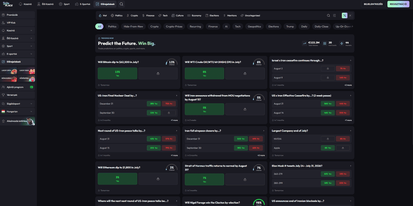Expand the Élő Kaszinó sidebar section
Screen dimensions: 413x206
pos(31,38)
